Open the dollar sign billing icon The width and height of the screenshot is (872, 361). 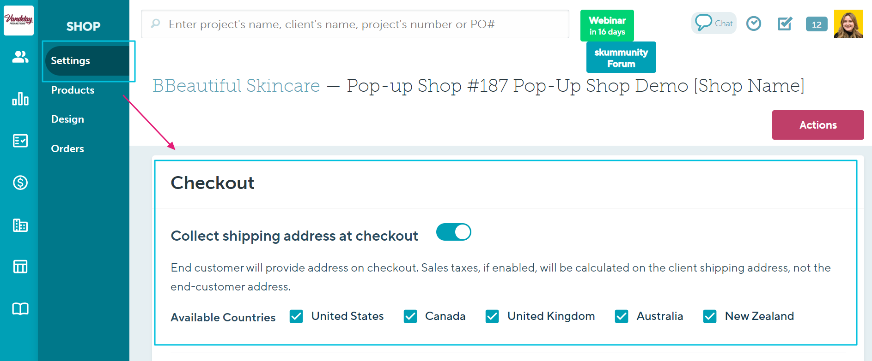click(20, 183)
